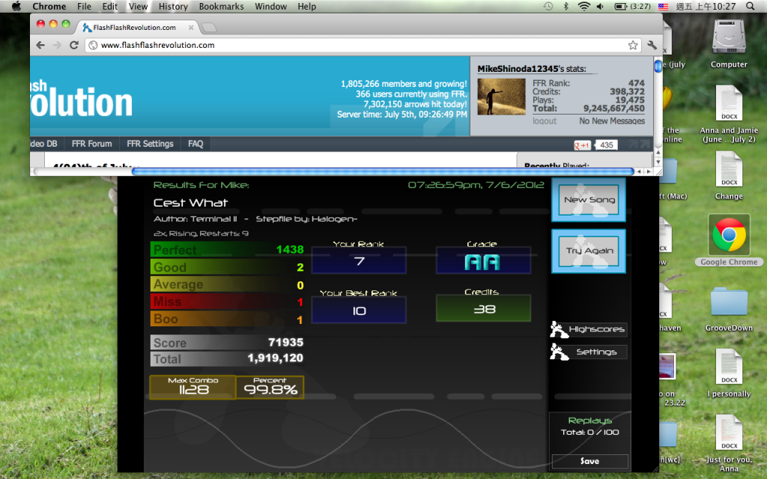Image resolution: width=767 pixels, height=479 pixels.
Task: Open the Highscores button
Action: pos(589,329)
